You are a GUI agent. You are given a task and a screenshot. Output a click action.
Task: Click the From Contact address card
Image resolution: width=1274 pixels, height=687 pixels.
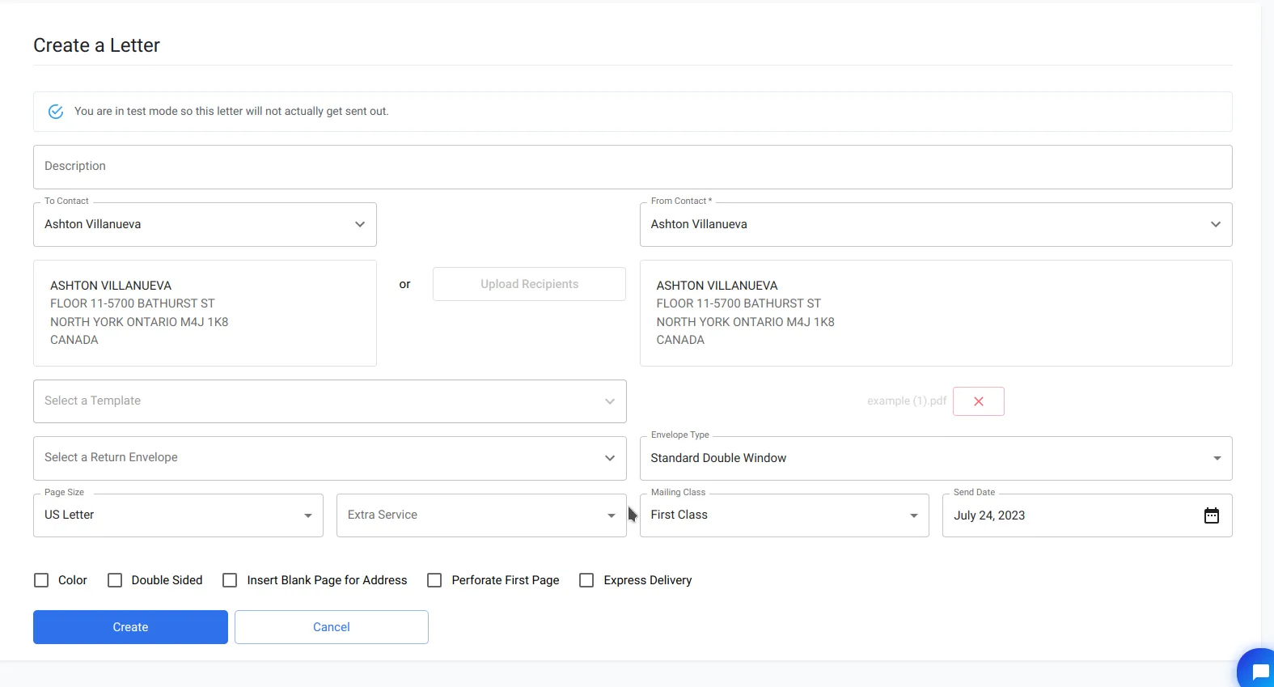point(936,313)
